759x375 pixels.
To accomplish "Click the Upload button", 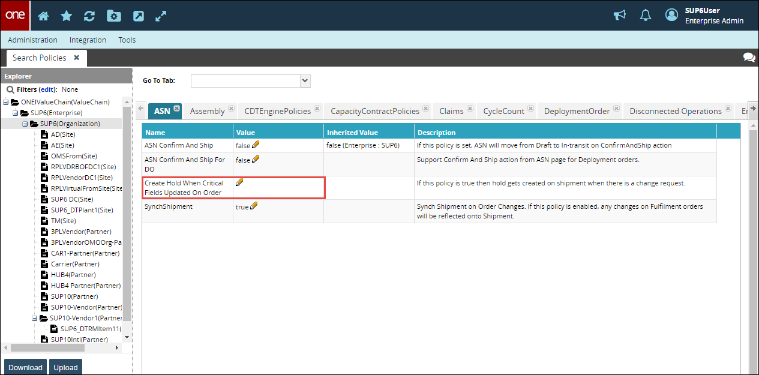I will click(x=65, y=367).
